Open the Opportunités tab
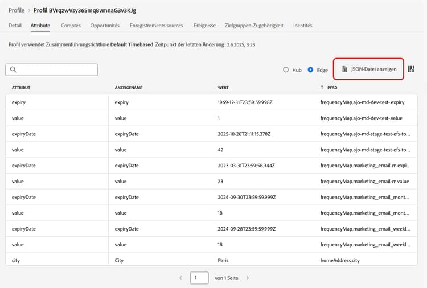 (105, 26)
